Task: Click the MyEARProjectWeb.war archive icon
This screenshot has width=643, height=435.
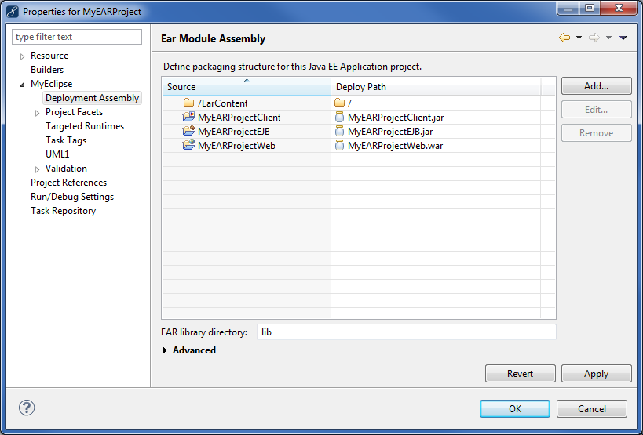Action: (340, 146)
